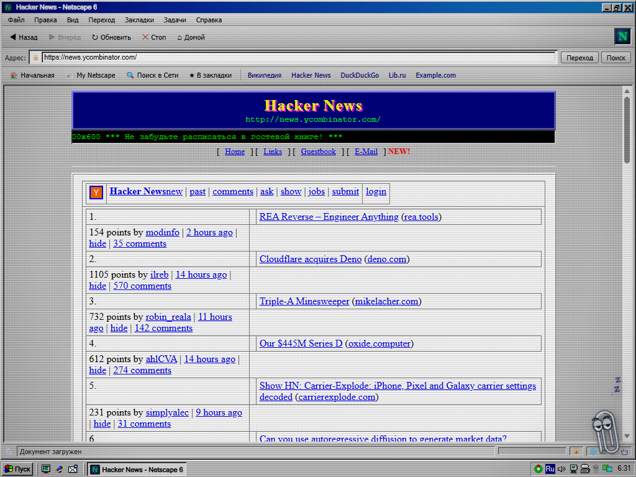This screenshot has height=477, width=636.
Task: Open the Lib.ru bookmark
Action: pyautogui.click(x=397, y=75)
